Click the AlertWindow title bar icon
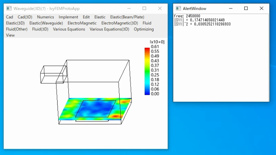This screenshot has width=276, height=155. (x=178, y=8)
